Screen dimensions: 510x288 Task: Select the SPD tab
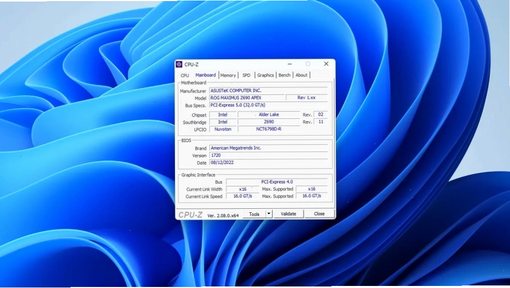click(x=247, y=75)
